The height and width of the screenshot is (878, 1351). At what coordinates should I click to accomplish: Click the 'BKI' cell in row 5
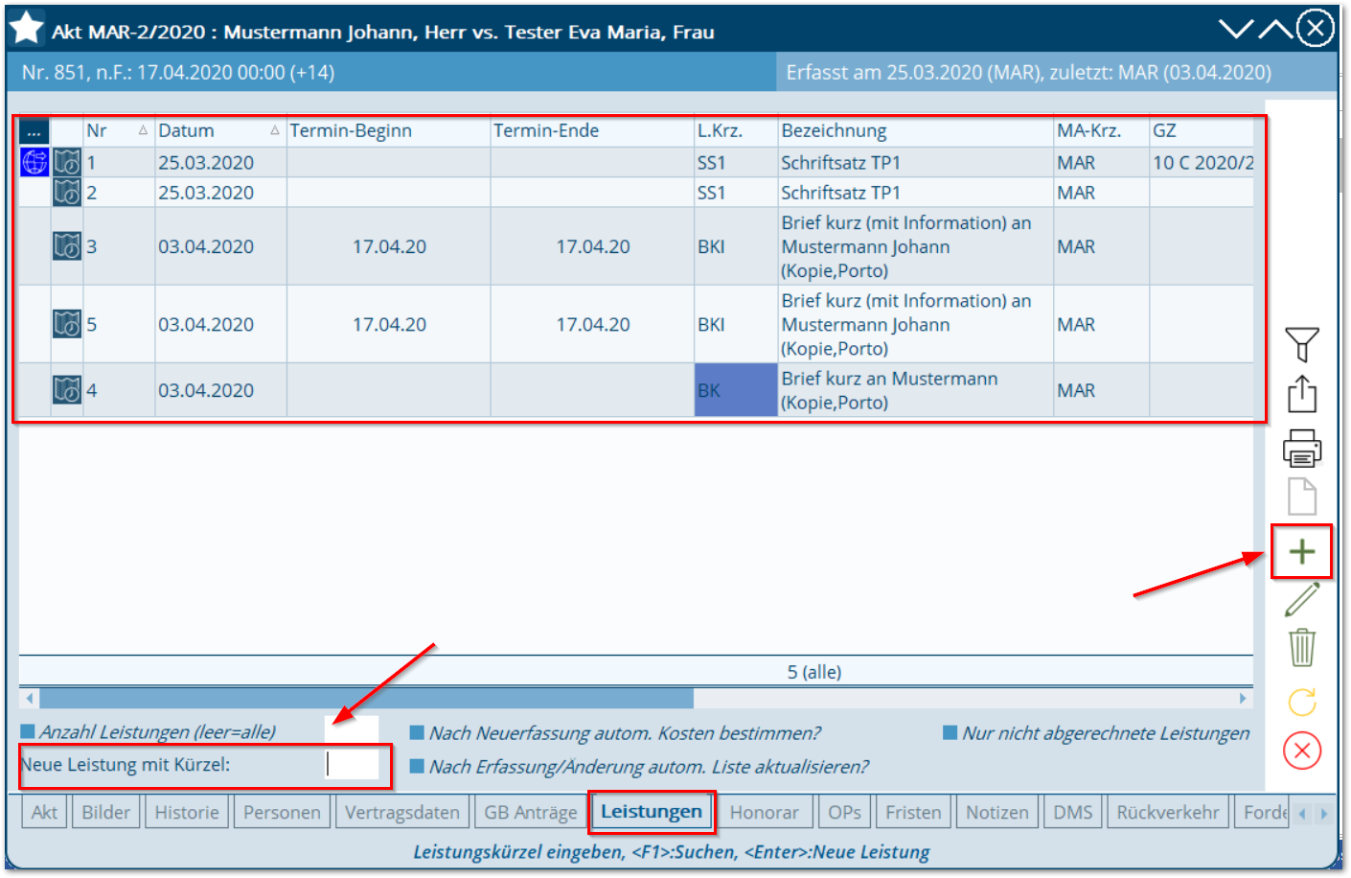coord(736,324)
